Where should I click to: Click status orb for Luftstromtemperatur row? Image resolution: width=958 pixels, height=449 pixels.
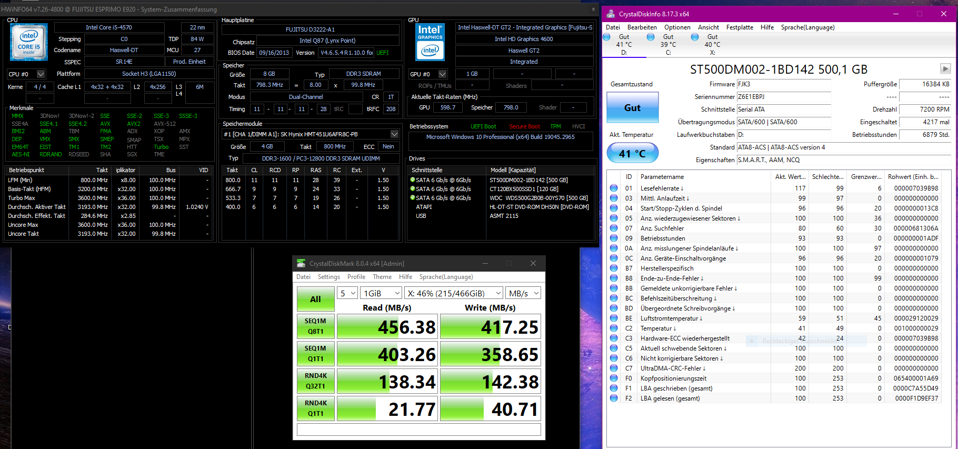click(x=614, y=318)
